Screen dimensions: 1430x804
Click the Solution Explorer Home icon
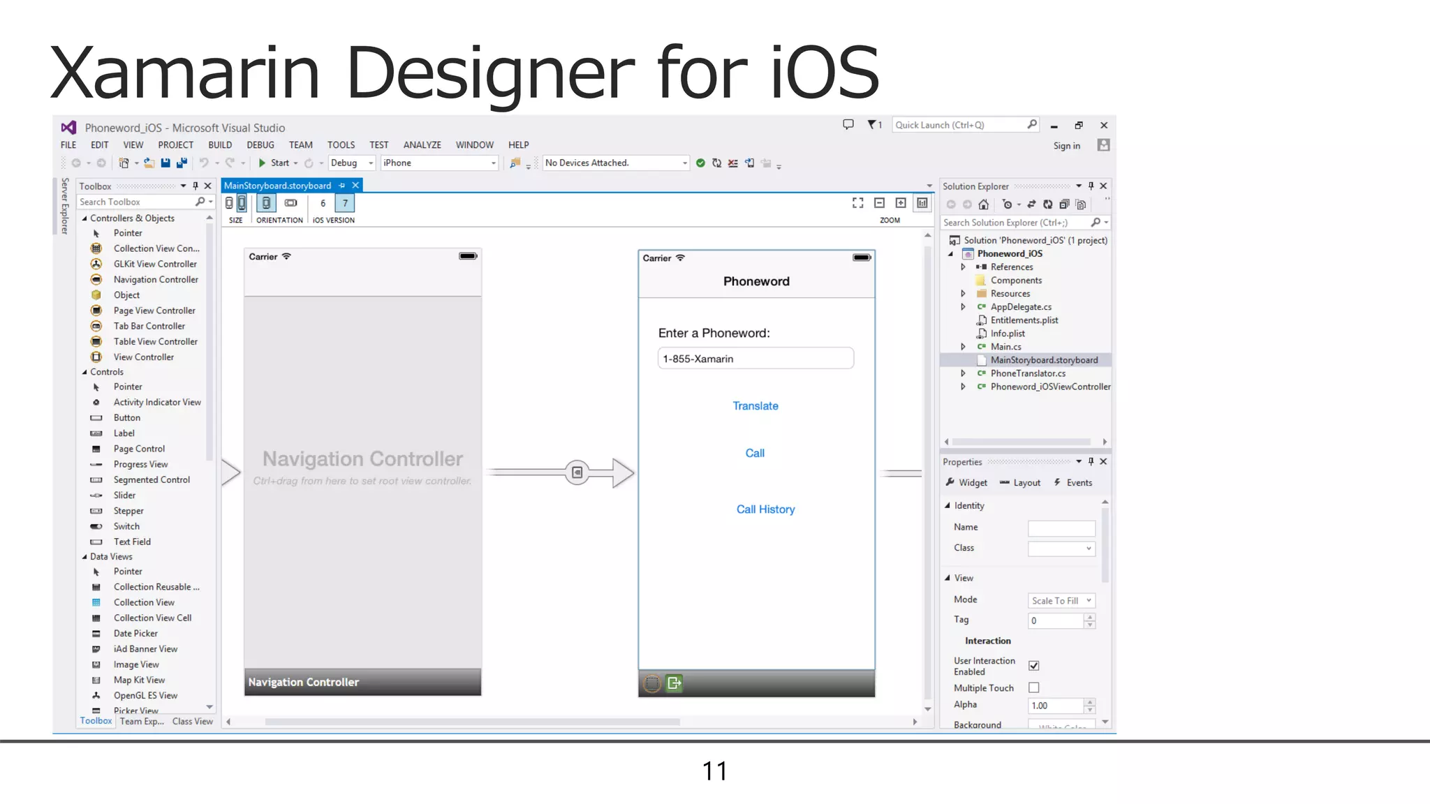[984, 204]
